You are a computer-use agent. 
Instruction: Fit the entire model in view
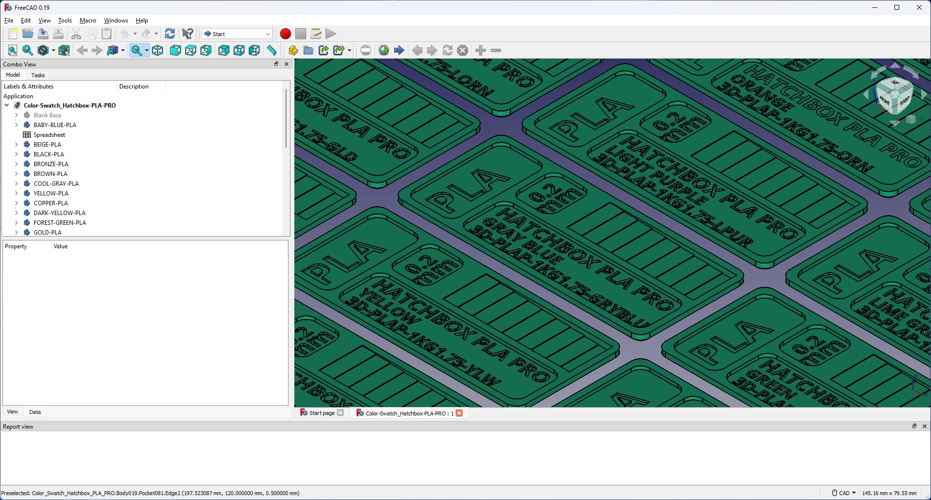12,50
